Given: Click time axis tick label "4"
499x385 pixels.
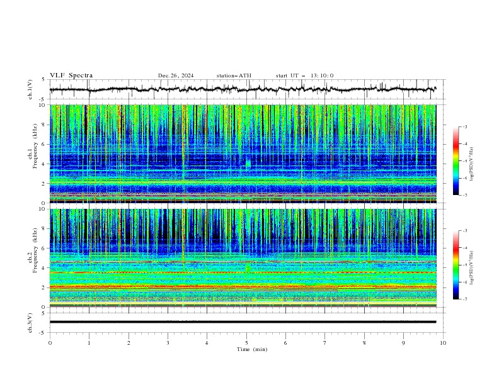Looking at the screenshot, I should pyautogui.click(x=207, y=343).
